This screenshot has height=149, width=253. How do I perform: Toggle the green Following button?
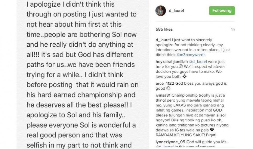pos(222,11)
